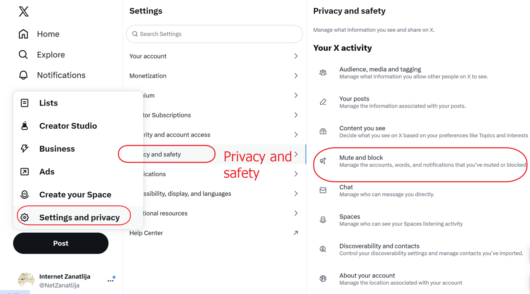Open Creator Studio from popup menu
Image resolution: width=530 pixels, height=294 pixels.
(x=68, y=126)
